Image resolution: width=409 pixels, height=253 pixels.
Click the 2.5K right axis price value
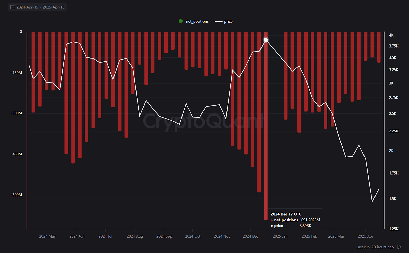point(393,113)
